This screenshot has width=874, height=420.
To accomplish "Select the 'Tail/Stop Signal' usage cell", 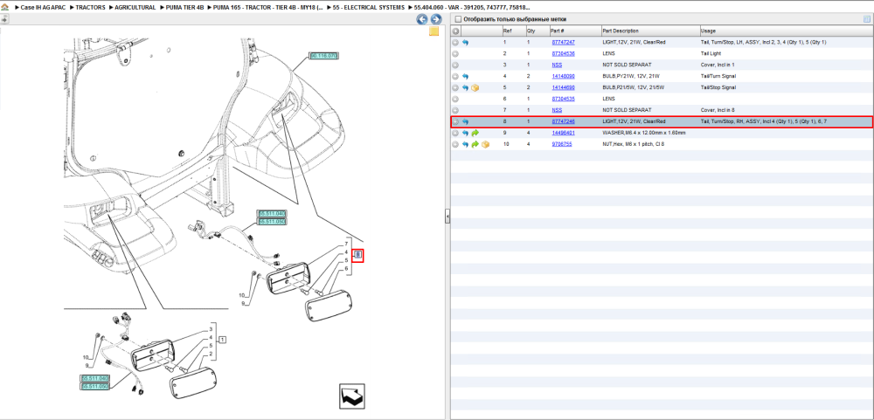I will (718, 87).
